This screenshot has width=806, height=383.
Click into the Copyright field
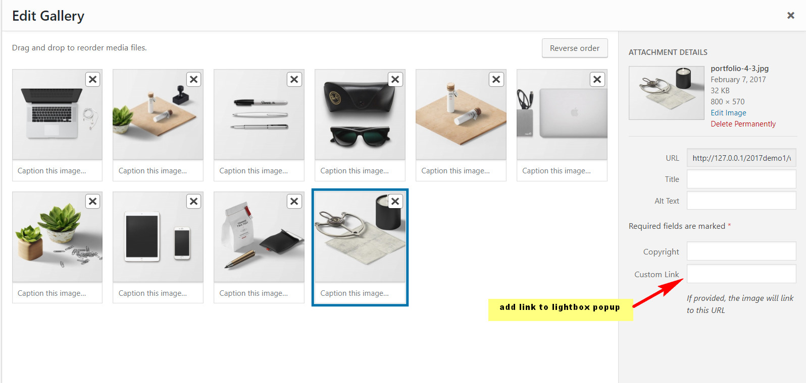coord(741,251)
